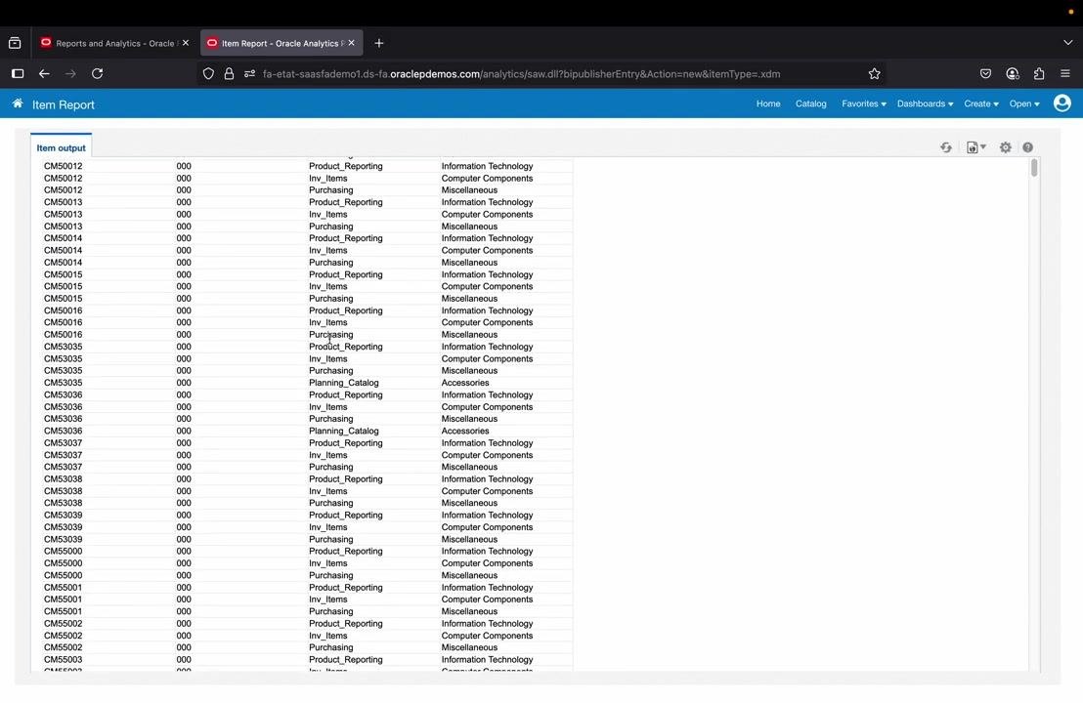Open the recent browsing Firefox View icon

click(15, 43)
